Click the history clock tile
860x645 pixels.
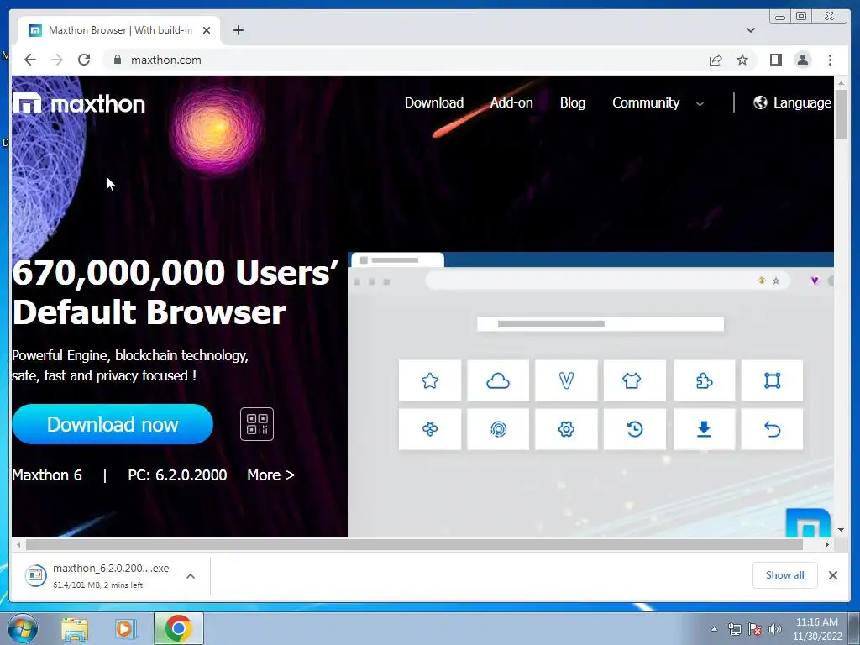pos(635,429)
